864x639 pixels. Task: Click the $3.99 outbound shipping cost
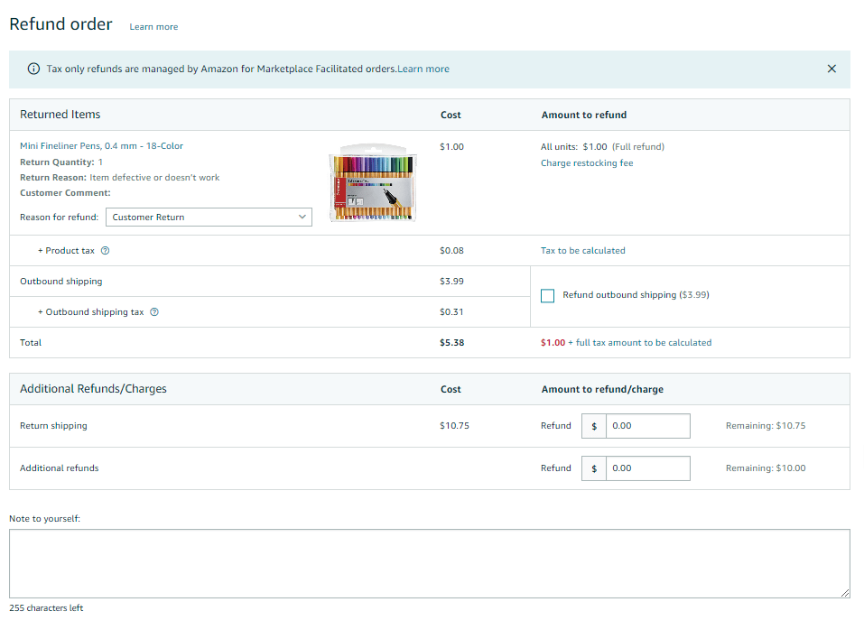click(x=451, y=282)
